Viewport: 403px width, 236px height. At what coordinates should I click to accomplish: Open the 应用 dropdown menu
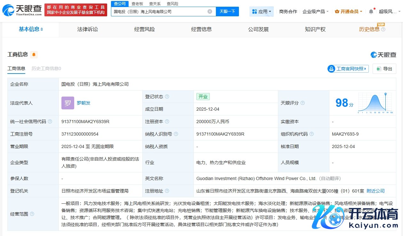[261, 12]
